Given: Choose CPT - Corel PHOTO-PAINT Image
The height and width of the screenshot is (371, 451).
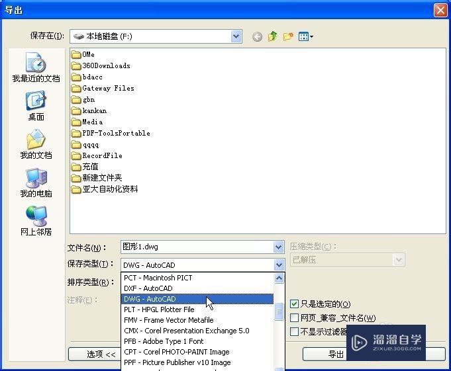Looking at the screenshot, I should point(197,352).
